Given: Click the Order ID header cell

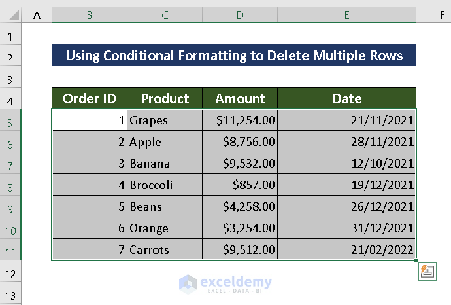Looking at the screenshot, I should [x=90, y=99].
